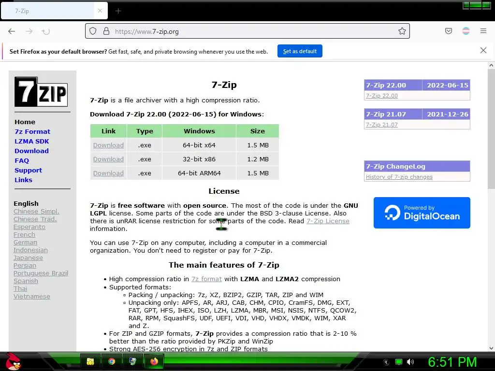Screen dimensions: 495x371
Task: Switch language to Vietnamese
Action: 31,297
